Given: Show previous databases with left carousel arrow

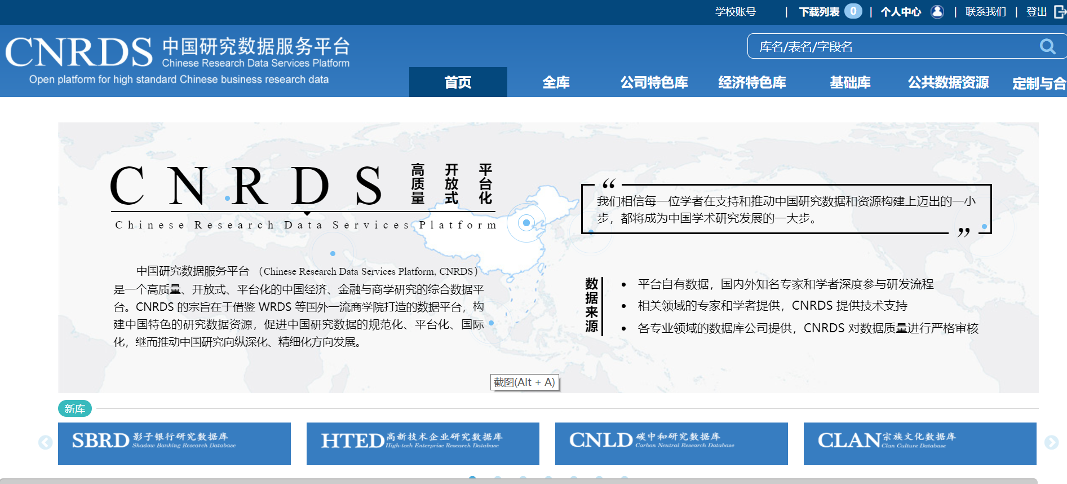Looking at the screenshot, I should [x=46, y=443].
